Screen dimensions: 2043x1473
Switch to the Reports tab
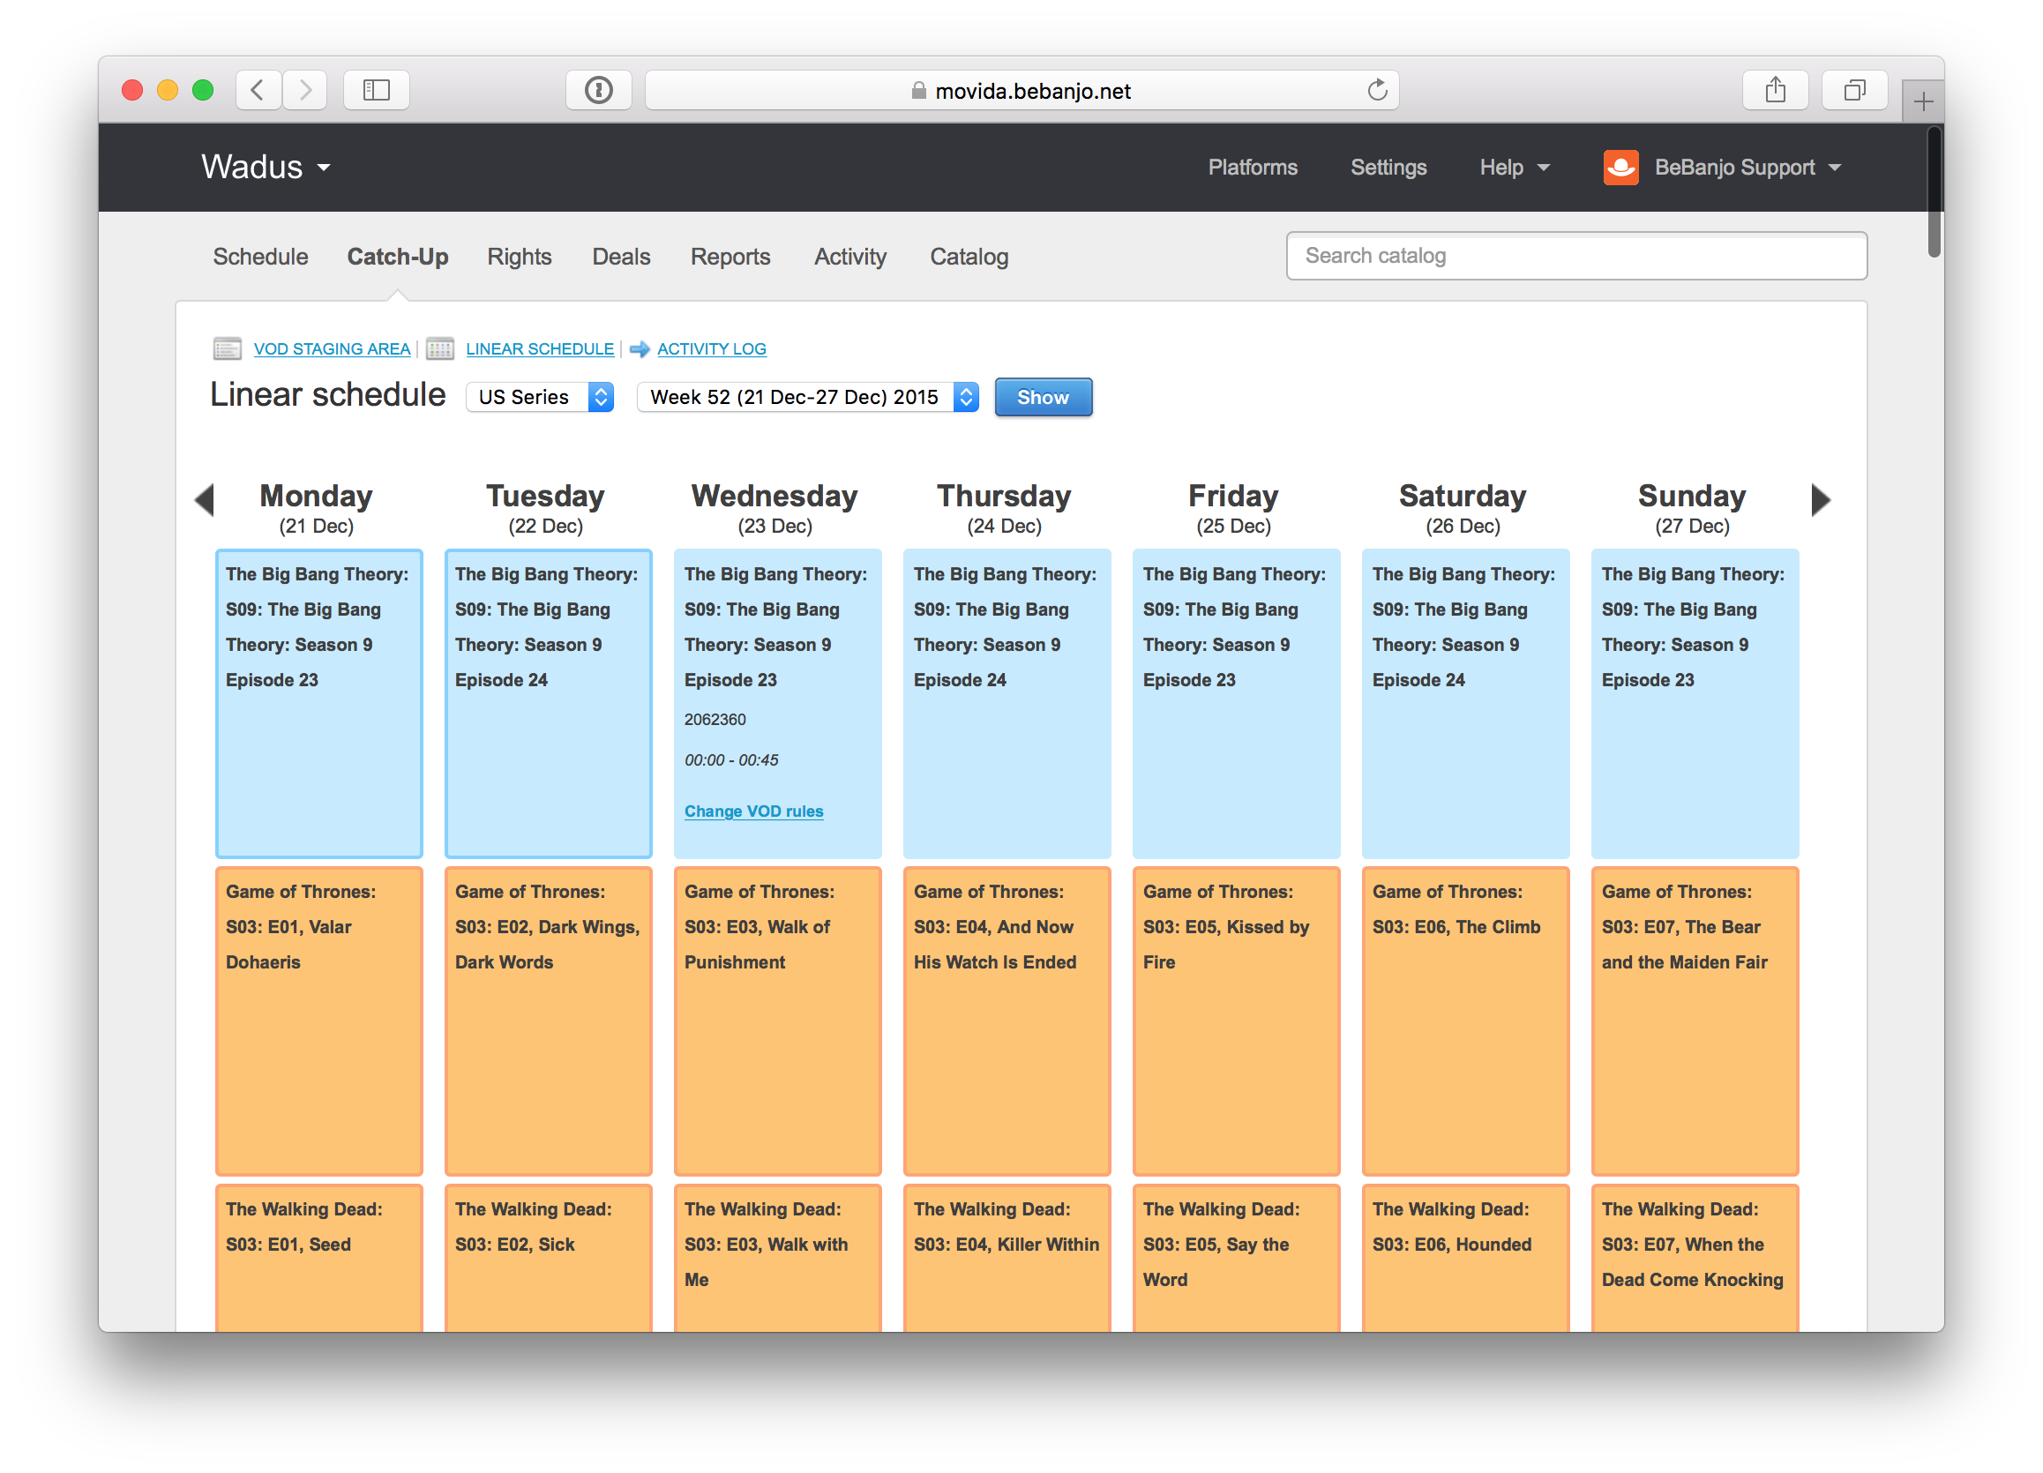tap(730, 257)
